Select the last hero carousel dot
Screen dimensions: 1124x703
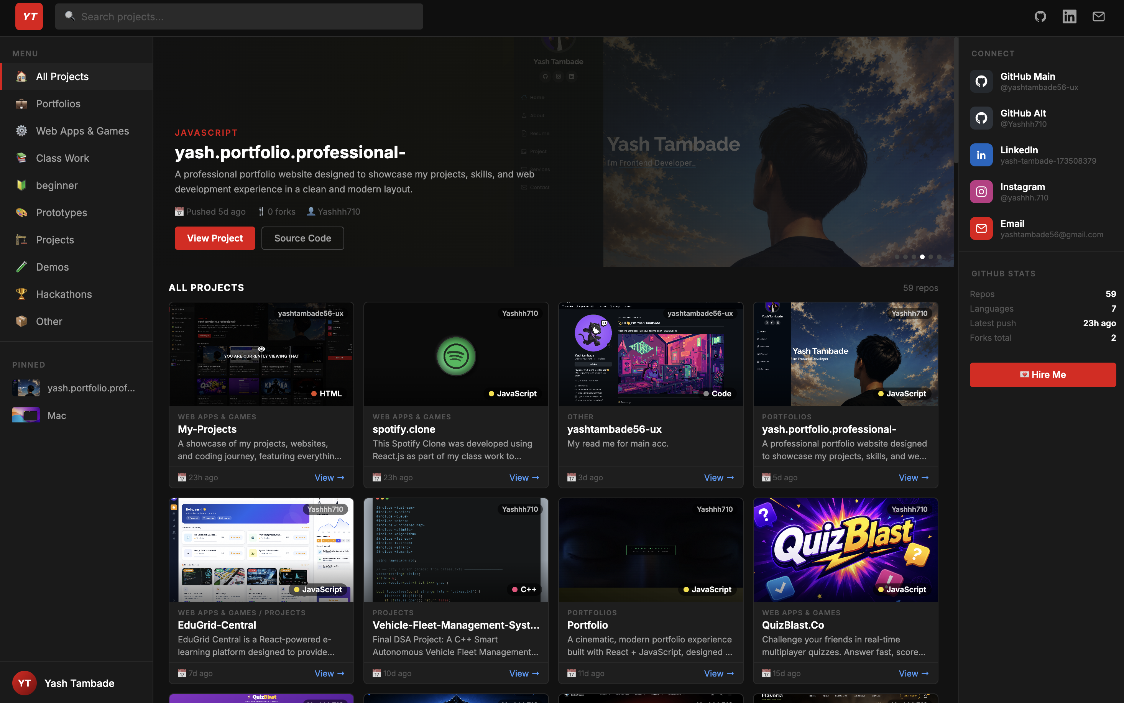click(x=939, y=257)
